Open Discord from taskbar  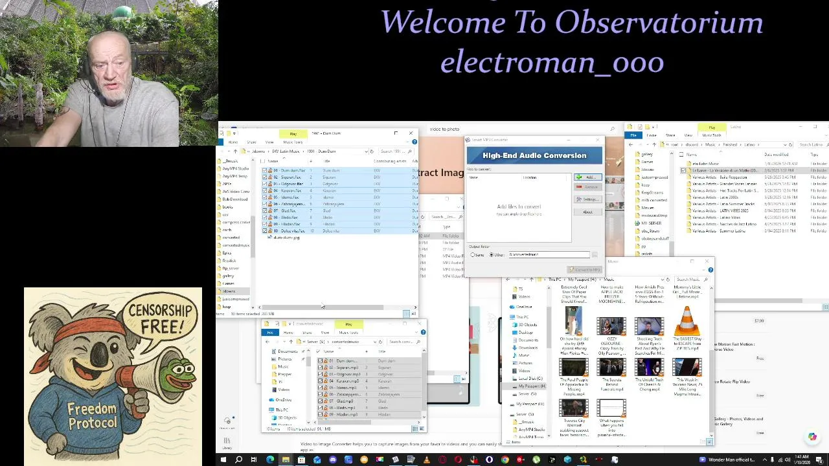click(333, 460)
